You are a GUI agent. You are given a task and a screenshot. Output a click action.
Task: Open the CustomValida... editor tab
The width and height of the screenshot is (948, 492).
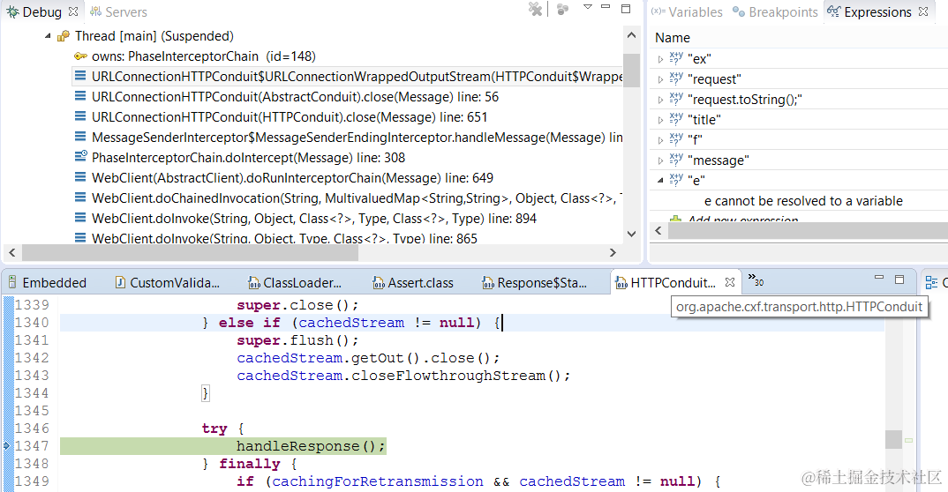tap(168, 283)
